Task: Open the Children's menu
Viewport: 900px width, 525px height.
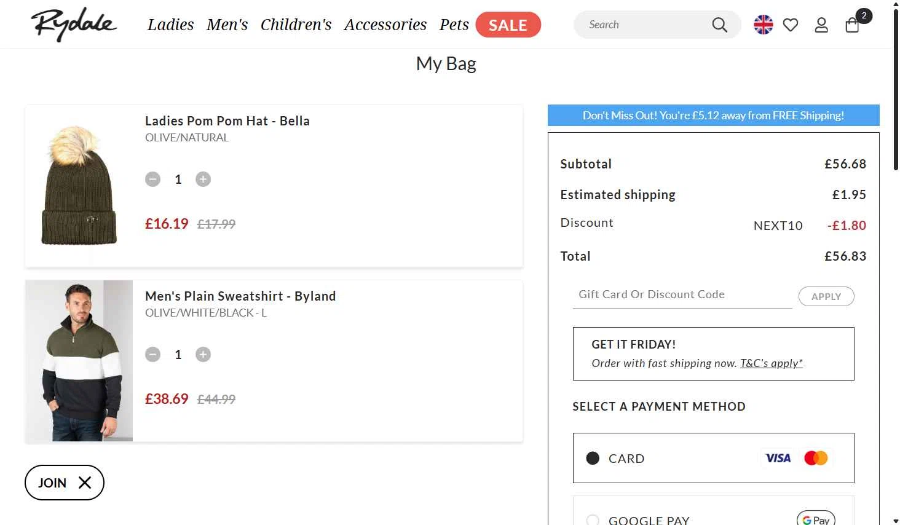Action: click(296, 25)
